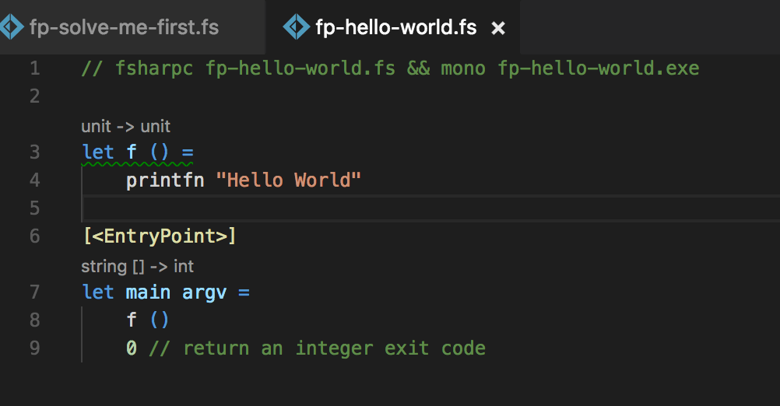Select line number 9 in the gutter
Screen dimensions: 780x406
click(34, 348)
